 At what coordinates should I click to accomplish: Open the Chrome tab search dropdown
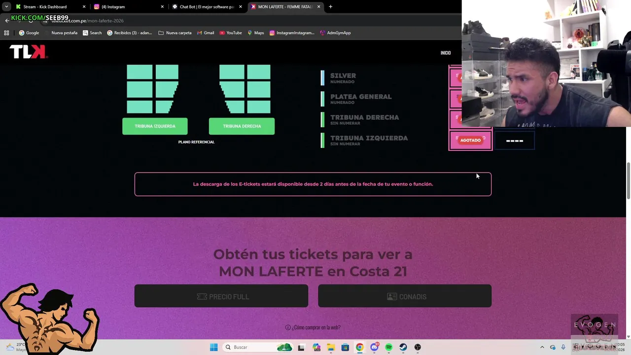6,7
